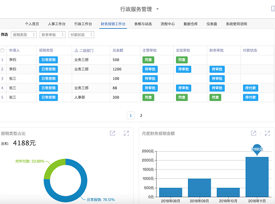Expand the 报销类型 filter dropdown
The height and width of the screenshot is (204, 275).
(24, 35)
